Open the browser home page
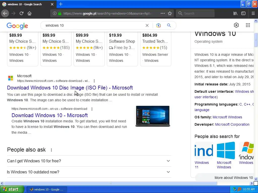The image size is (258, 193). click(29, 13)
